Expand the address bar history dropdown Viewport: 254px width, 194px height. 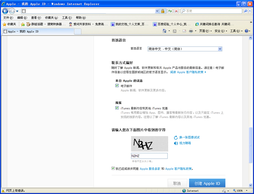point(157,11)
